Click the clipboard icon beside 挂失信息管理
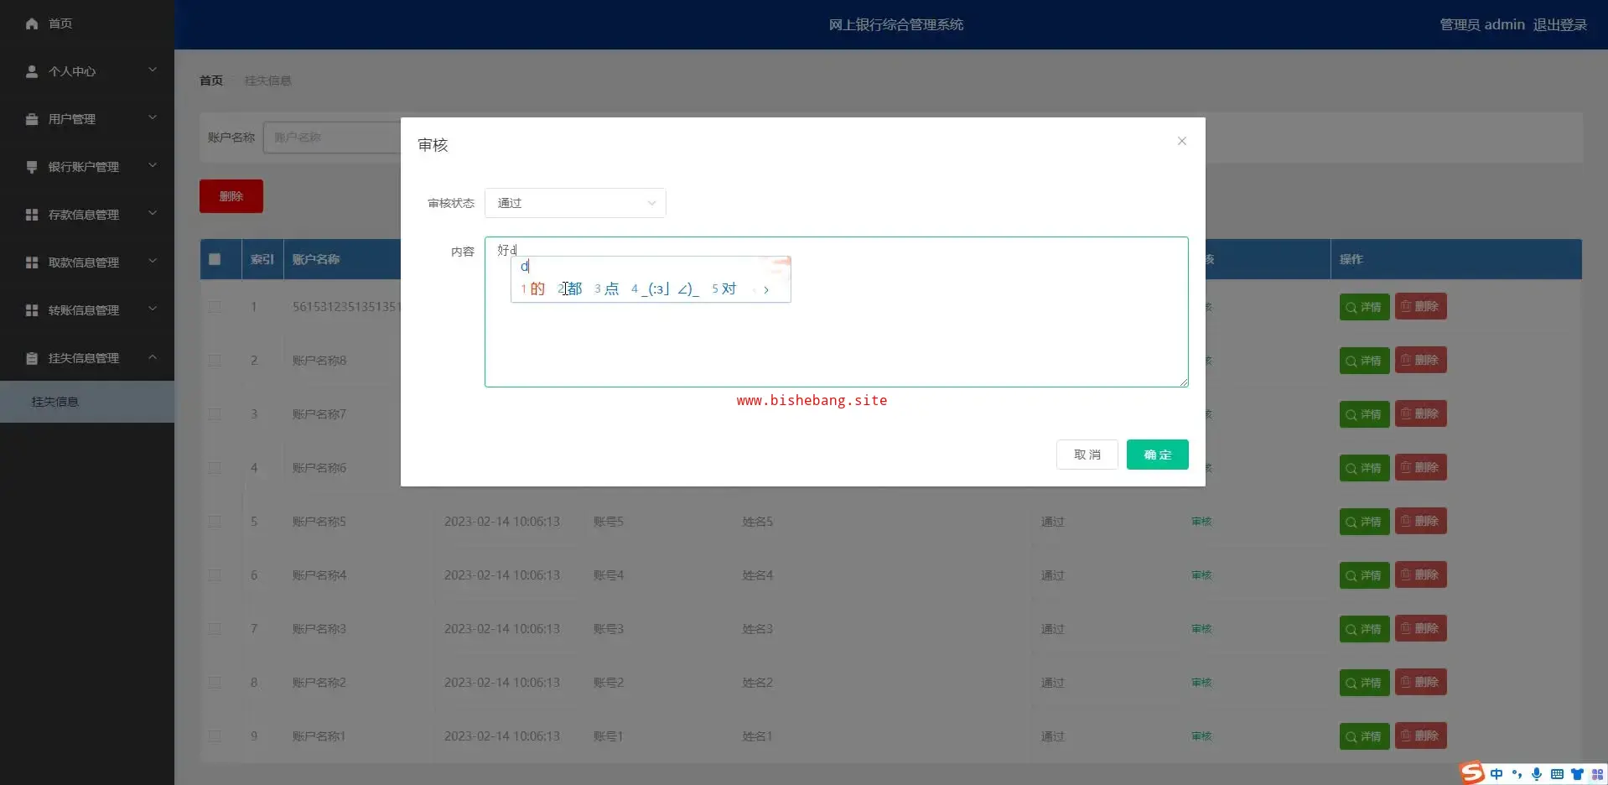Screen dimensions: 1608x785 coord(32,358)
